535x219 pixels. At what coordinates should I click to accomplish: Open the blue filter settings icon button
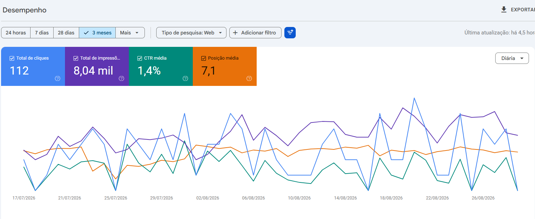pos(290,33)
